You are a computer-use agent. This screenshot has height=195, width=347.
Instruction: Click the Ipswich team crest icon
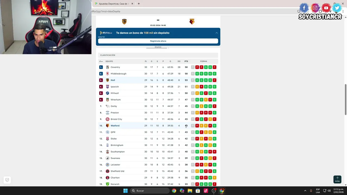108,87
